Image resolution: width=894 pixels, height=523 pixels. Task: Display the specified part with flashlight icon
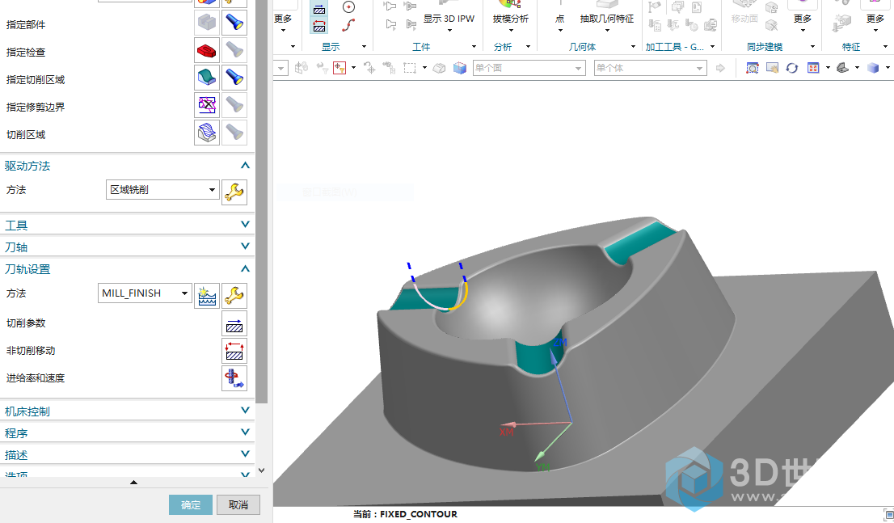point(234,23)
